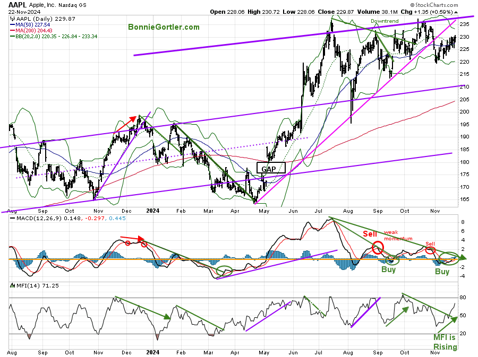
Task: Click the -4 label on the MACD axis
Action: 462,276
